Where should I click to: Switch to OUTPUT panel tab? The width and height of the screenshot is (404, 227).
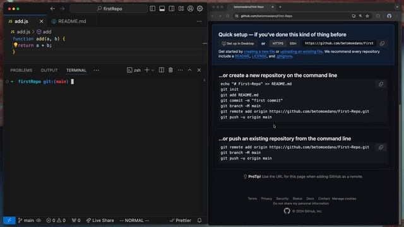point(49,70)
